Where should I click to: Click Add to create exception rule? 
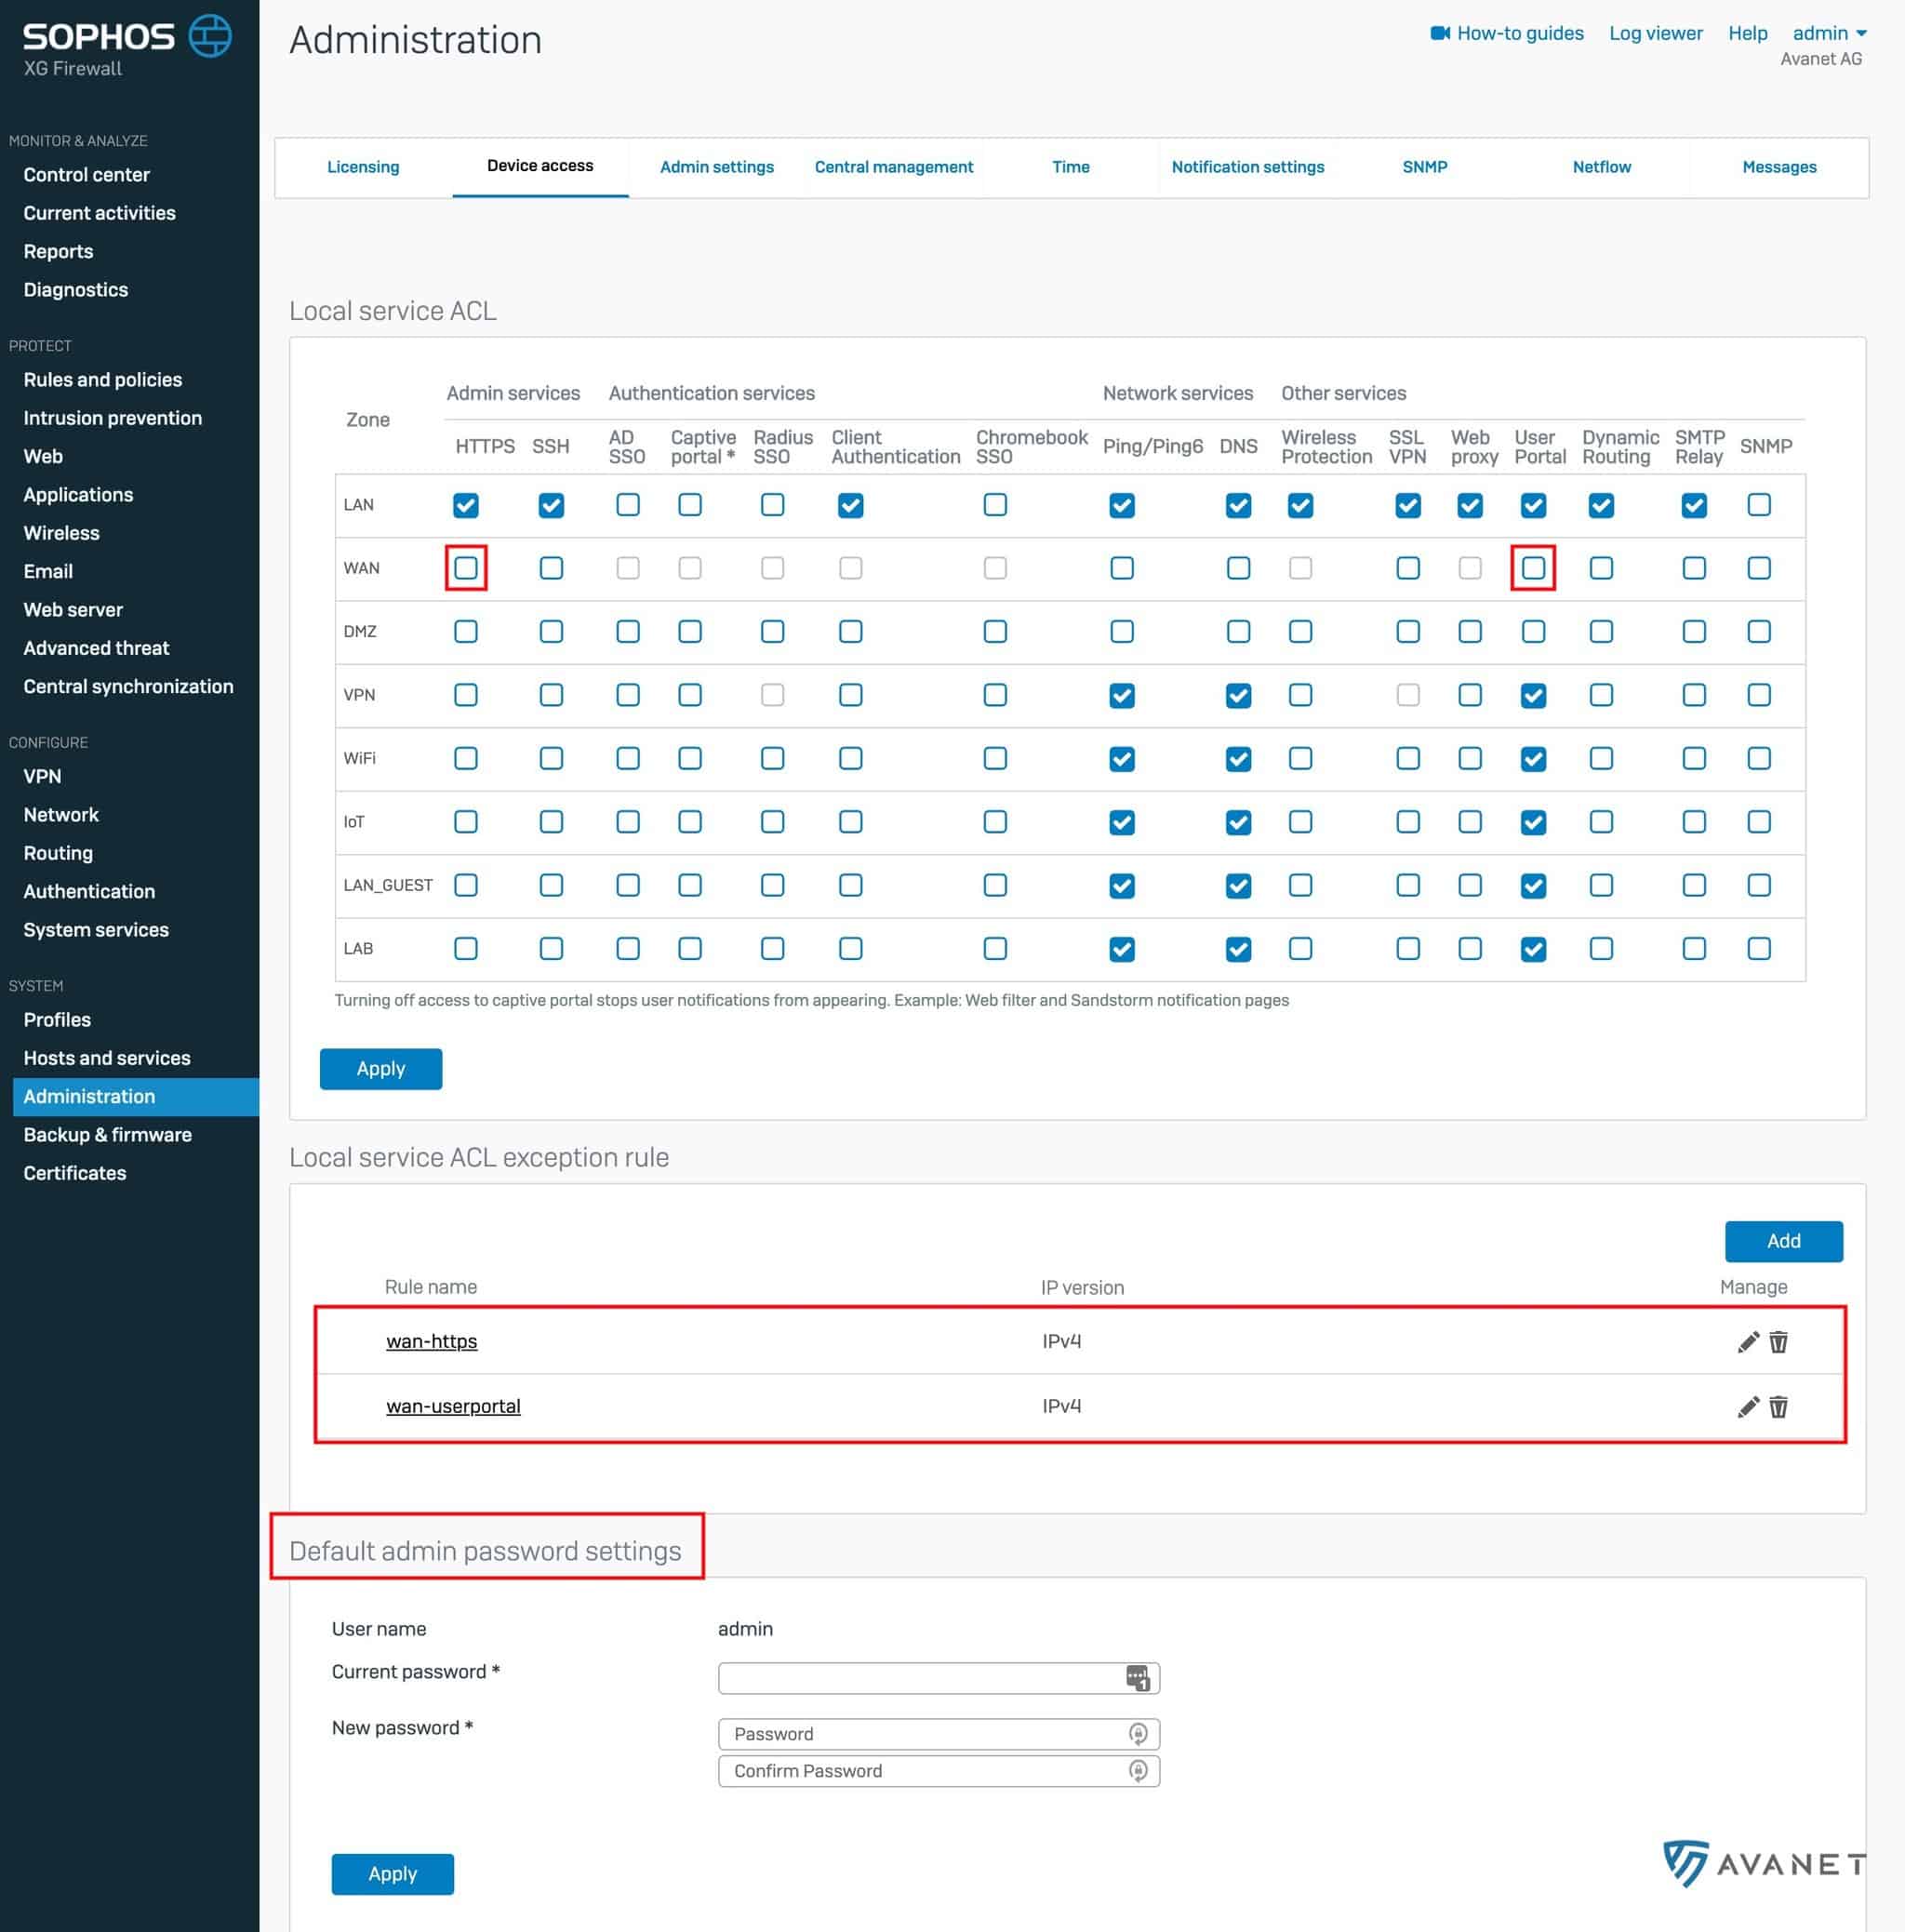[1782, 1241]
